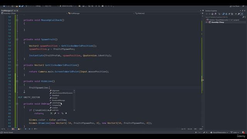Image resolution: width=247 pixels, height=139 pixels.
Task: Click the KawaiiWatermelon repository in the status bar
Action: [x=219, y=132]
